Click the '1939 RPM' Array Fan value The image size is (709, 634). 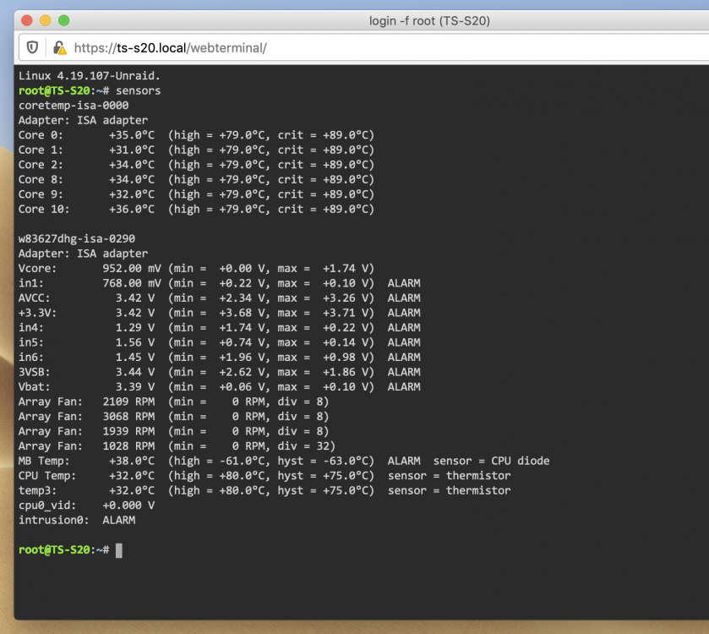click(x=128, y=431)
